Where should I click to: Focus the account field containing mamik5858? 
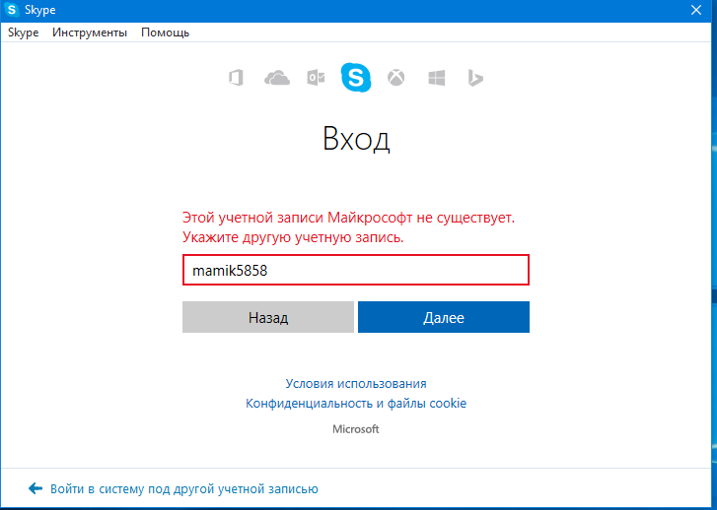[x=356, y=271]
